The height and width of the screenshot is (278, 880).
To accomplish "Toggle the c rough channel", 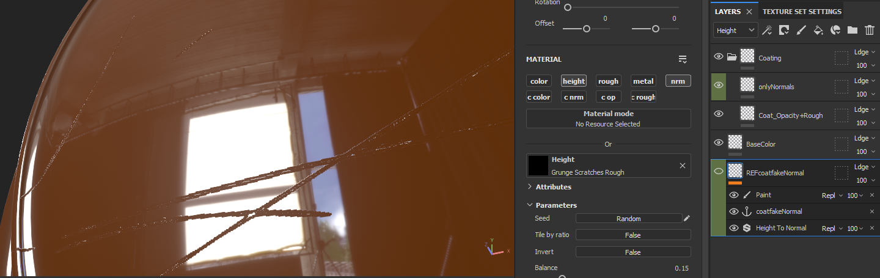I will coord(643,97).
